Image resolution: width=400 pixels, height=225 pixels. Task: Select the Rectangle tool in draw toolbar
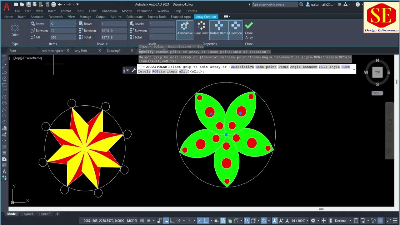click(4, 85)
